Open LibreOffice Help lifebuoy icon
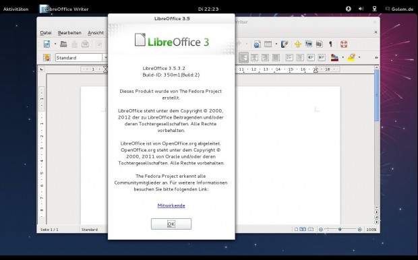Viewport: 418px width, 260px height. [344, 44]
